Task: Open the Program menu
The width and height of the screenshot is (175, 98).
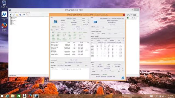Action: 12,13
